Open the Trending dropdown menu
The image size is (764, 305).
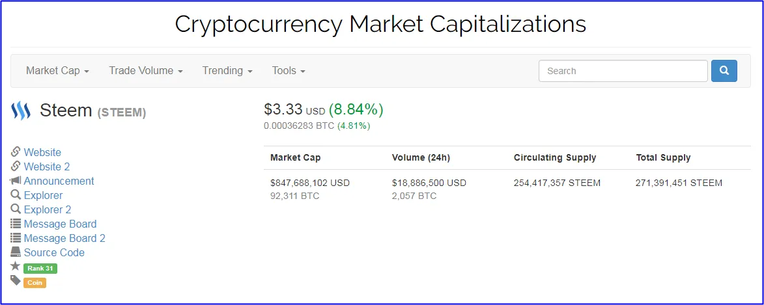coord(227,70)
